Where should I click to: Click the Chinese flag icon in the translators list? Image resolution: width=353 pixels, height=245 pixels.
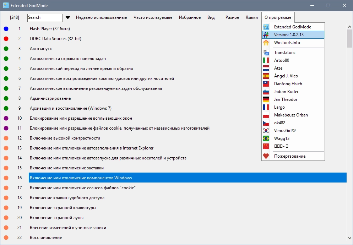click(x=266, y=146)
